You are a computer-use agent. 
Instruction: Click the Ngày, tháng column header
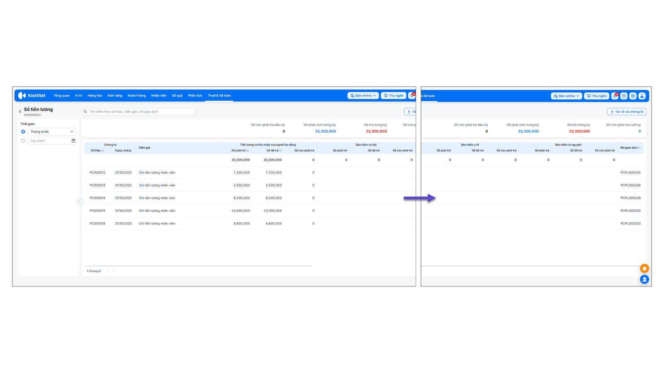123,150
